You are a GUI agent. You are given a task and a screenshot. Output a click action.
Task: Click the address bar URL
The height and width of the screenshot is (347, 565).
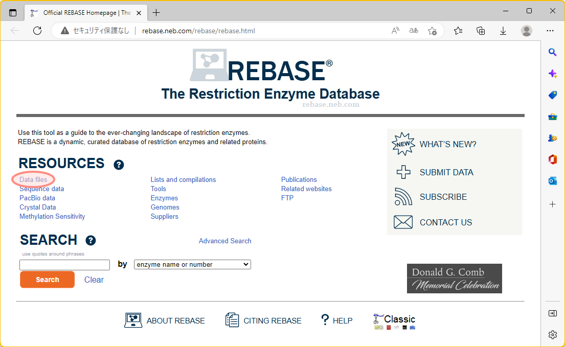[198, 31]
